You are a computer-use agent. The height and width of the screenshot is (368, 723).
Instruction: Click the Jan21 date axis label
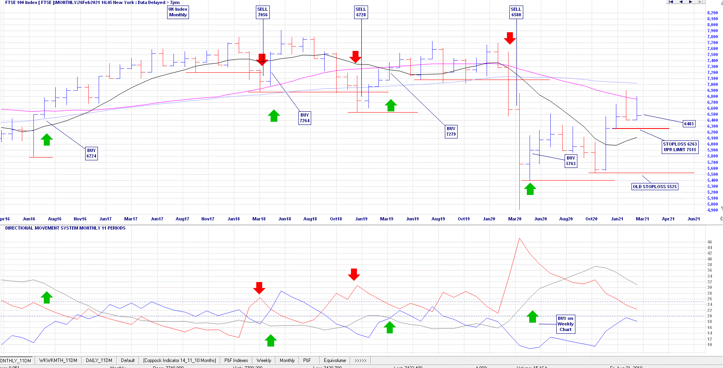[x=617, y=219]
